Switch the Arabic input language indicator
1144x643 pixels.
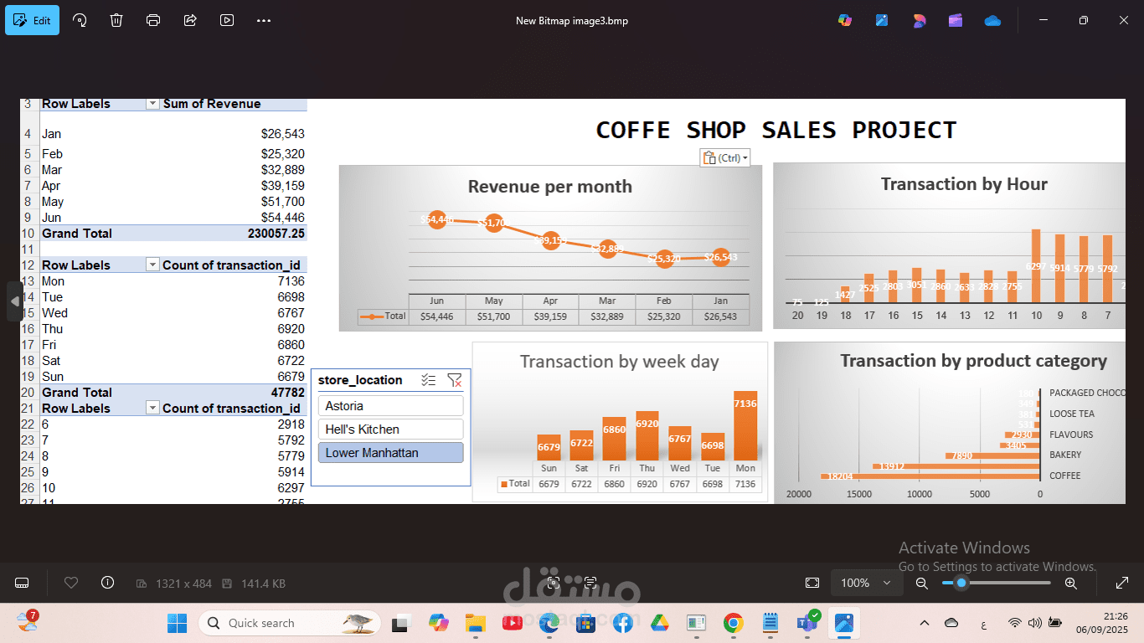pyautogui.click(x=982, y=623)
